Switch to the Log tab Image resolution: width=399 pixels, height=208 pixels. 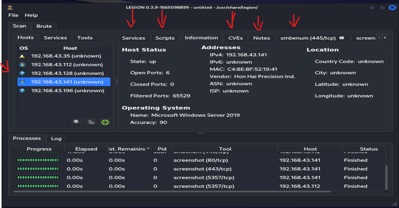pos(56,138)
